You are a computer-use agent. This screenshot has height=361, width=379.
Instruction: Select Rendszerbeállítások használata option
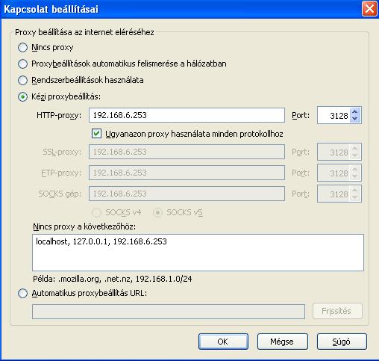(22, 80)
